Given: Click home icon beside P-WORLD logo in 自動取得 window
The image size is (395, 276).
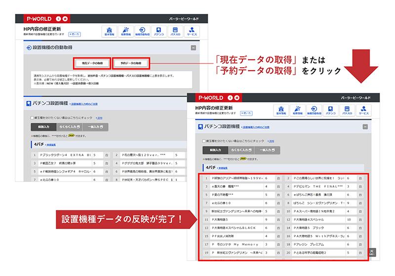Looking at the screenshot, I should (x=65, y=19).
